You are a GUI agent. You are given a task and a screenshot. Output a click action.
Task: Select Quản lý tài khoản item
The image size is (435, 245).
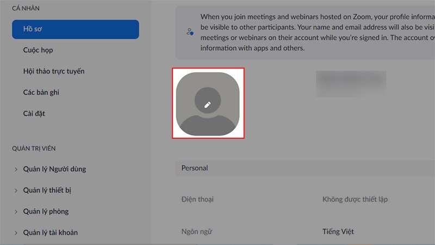pos(51,232)
